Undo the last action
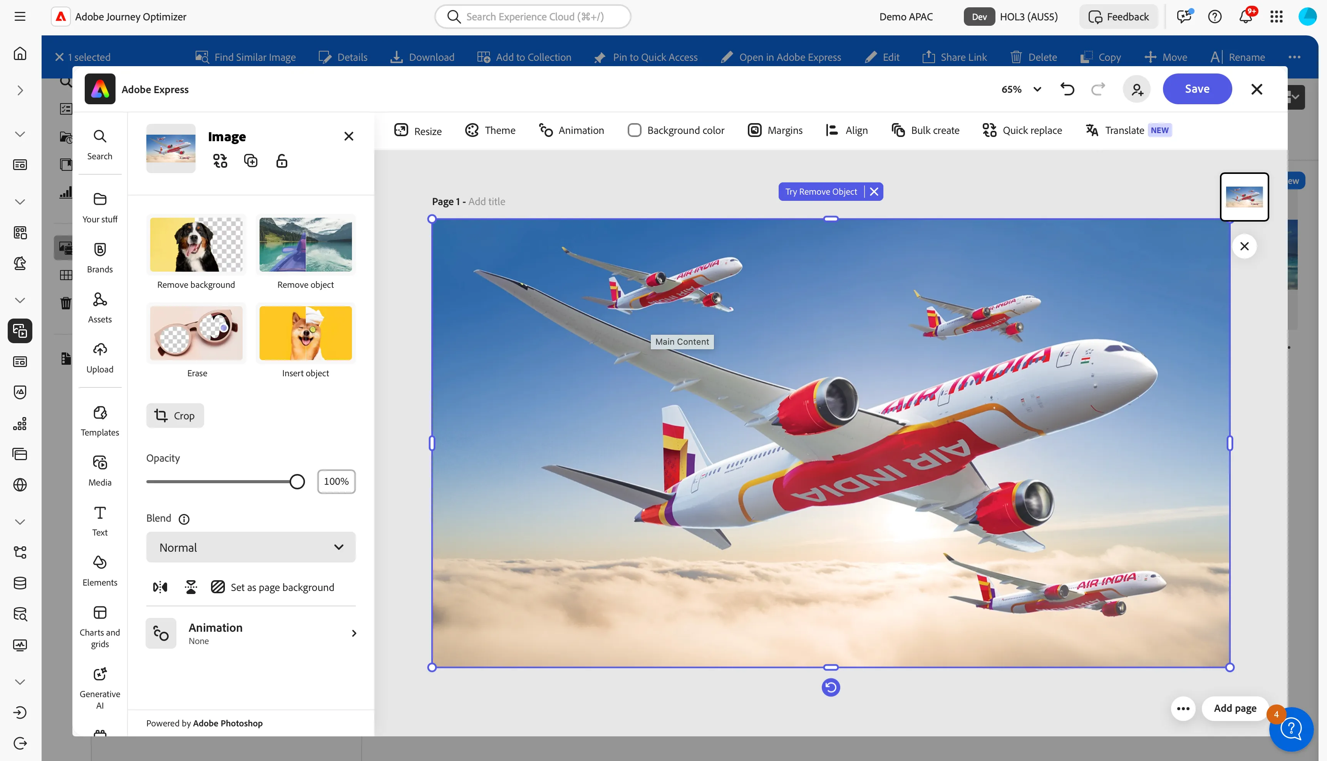Image resolution: width=1327 pixels, height=761 pixels. coord(1067,89)
